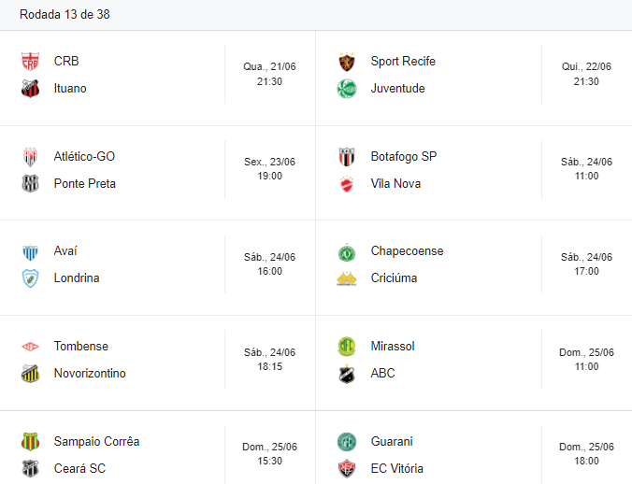Open the Ituano team name link
632x484 pixels.
coord(70,89)
